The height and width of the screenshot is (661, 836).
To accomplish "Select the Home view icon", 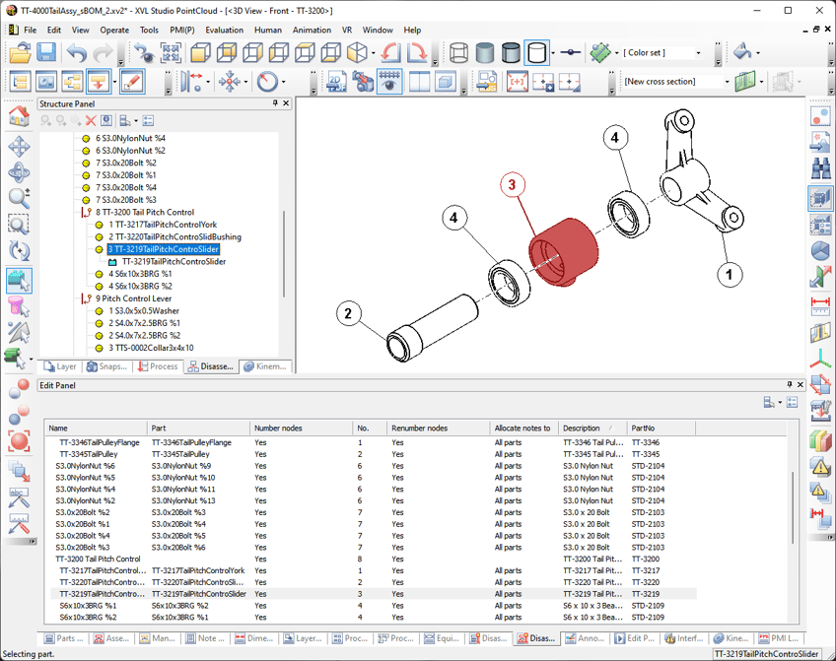I will (x=19, y=117).
